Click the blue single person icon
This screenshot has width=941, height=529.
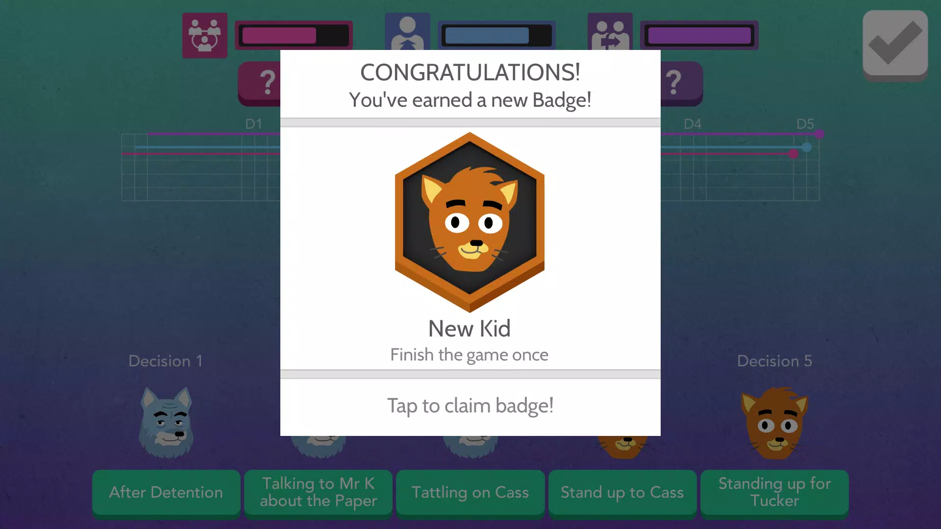click(407, 31)
